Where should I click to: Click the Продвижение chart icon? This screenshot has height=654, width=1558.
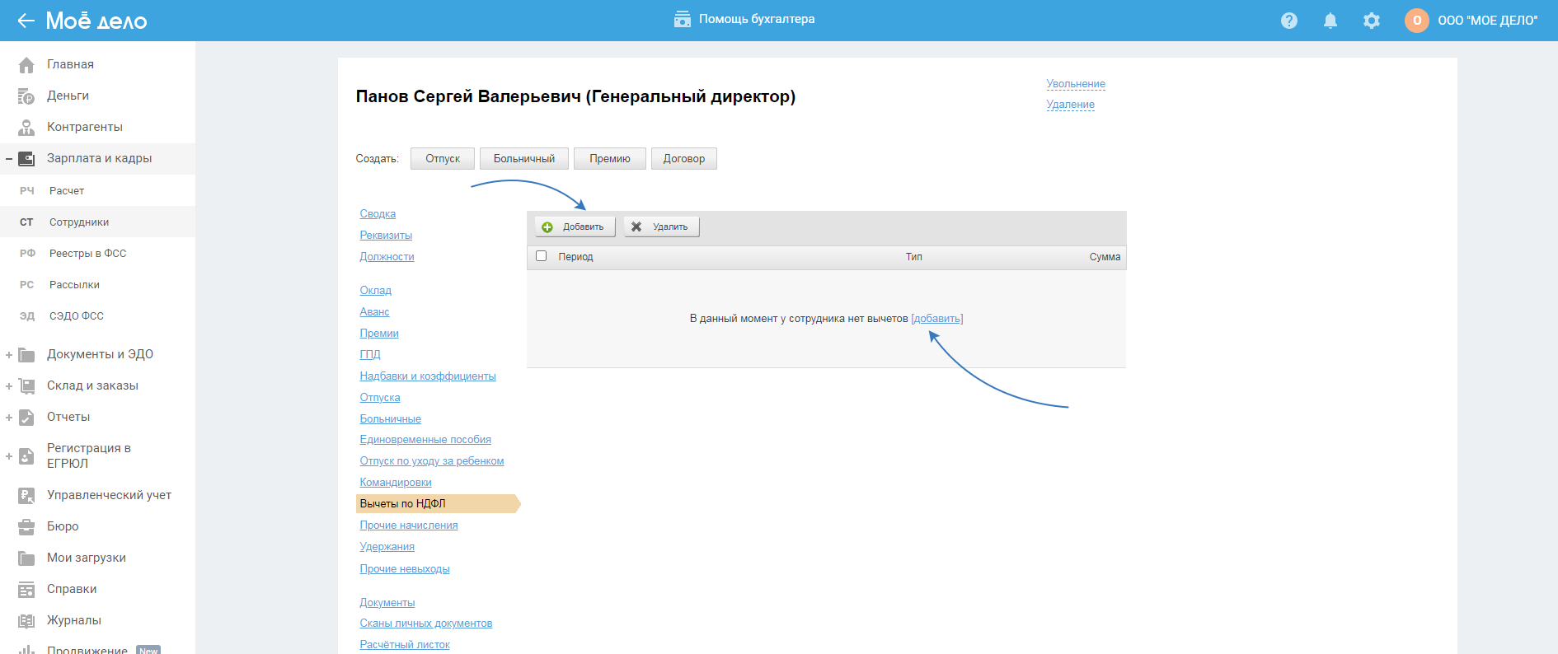click(x=26, y=649)
